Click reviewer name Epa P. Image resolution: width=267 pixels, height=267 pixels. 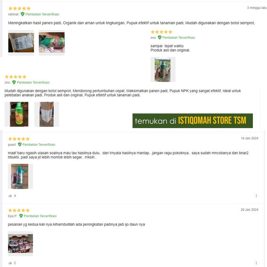[13, 216]
